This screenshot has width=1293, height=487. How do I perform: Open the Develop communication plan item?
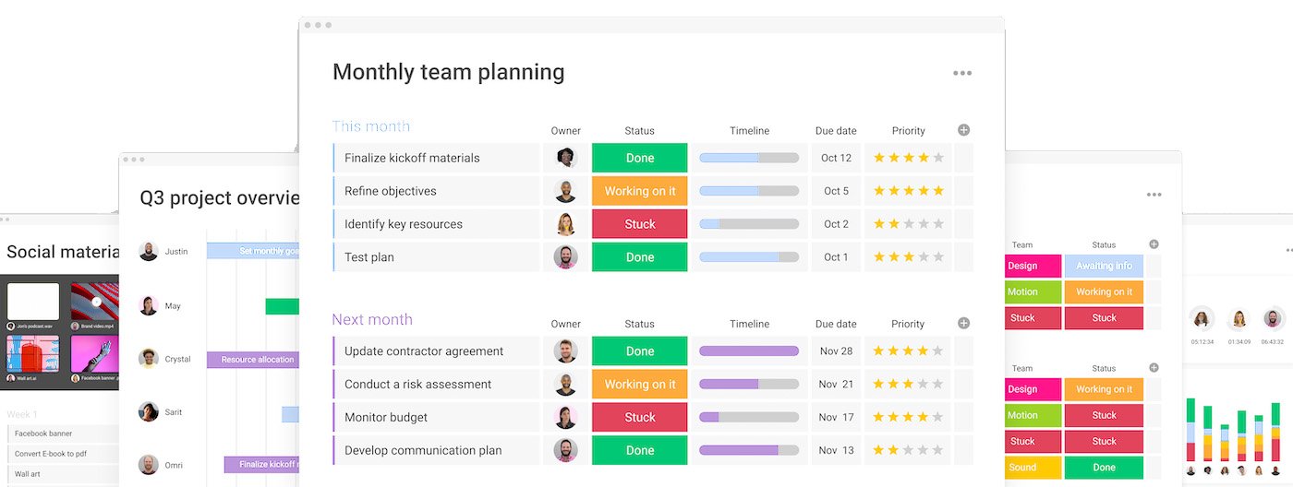423,450
